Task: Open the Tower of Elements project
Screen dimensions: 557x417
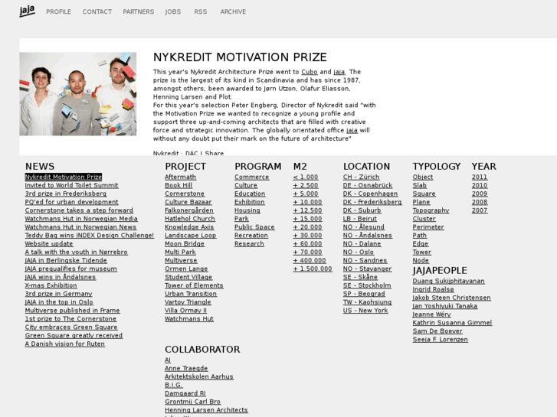Action: pos(194,285)
